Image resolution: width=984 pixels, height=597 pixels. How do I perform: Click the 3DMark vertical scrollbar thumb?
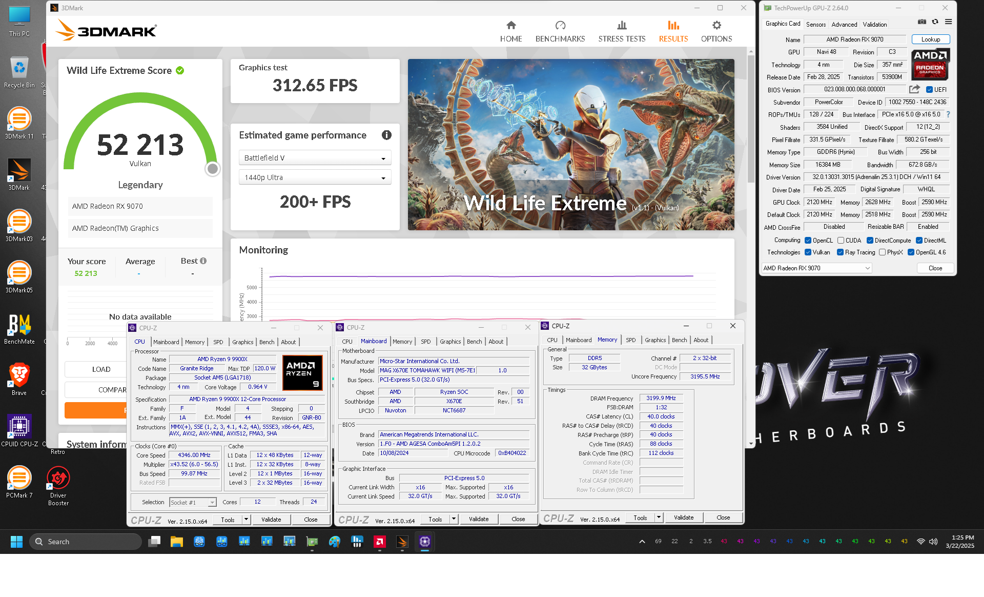pyautogui.click(x=751, y=118)
